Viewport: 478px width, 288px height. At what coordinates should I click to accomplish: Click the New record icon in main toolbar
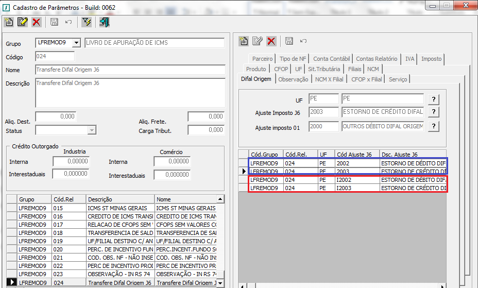(x=9, y=22)
